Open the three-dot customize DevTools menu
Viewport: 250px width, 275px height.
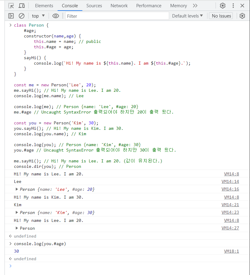coord(233,6)
